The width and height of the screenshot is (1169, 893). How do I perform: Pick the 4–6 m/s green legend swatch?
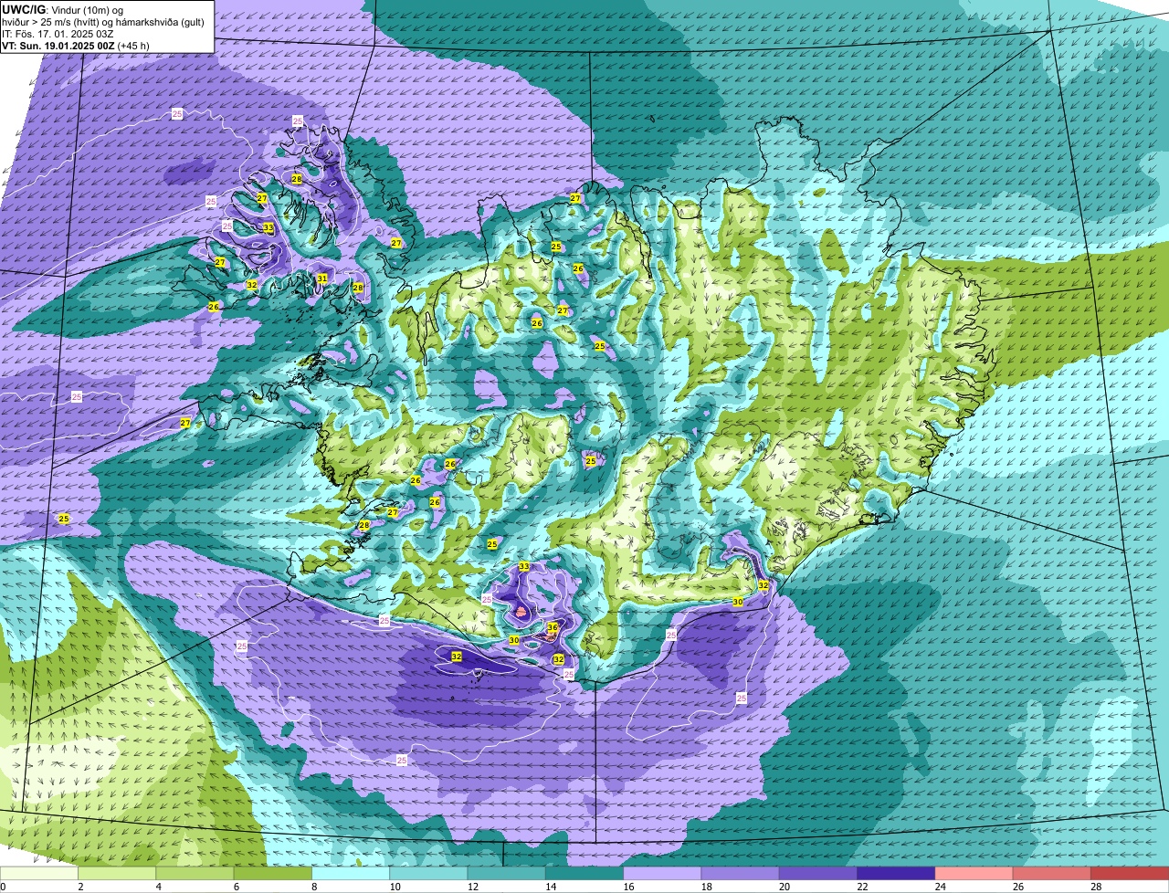pyautogui.click(x=195, y=874)
